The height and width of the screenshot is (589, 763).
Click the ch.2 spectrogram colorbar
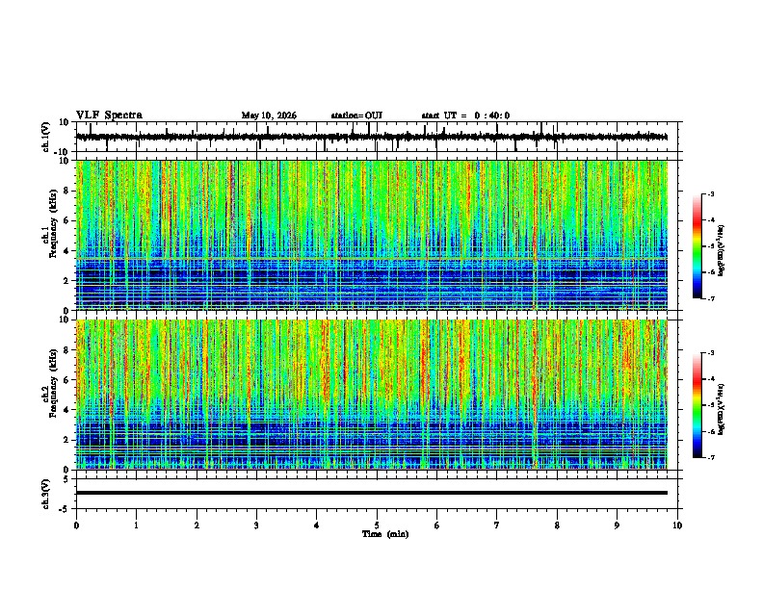tap(697, 405)
